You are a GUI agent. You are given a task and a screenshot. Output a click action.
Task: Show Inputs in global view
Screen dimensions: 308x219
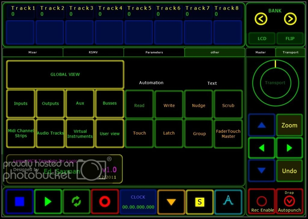(21, 103)
